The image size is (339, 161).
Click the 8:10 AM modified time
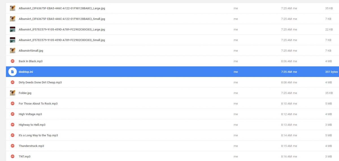pyautogui.click(x=286, y=103)
